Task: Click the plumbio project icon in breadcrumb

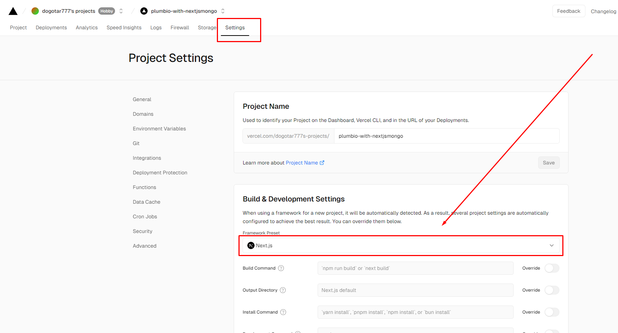Action: pos(144,11)
